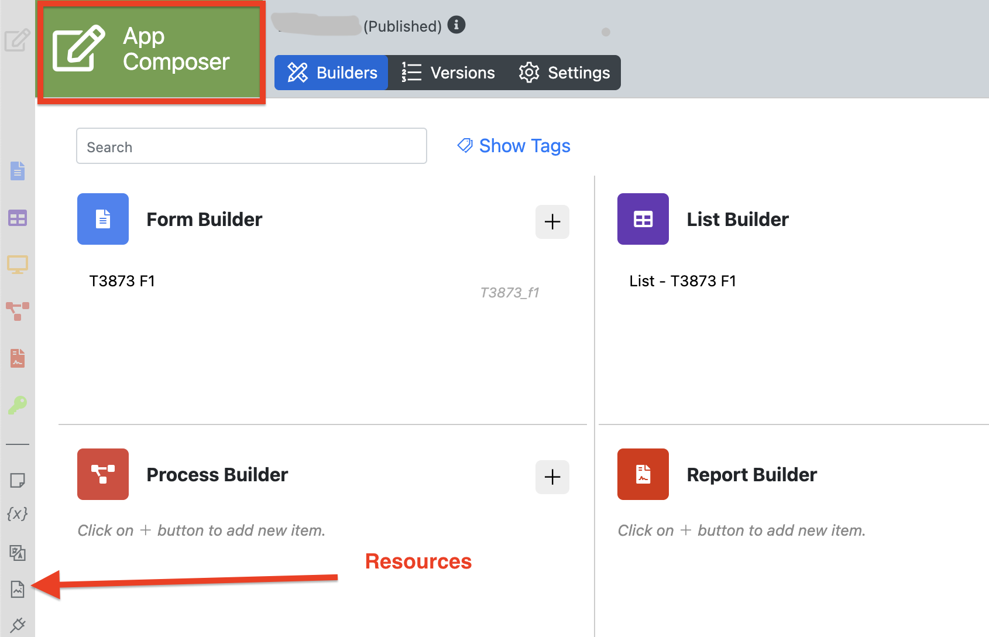989x637 pixels.
Task: Open the List Builder sidebar icon
Action: point(18,218)
